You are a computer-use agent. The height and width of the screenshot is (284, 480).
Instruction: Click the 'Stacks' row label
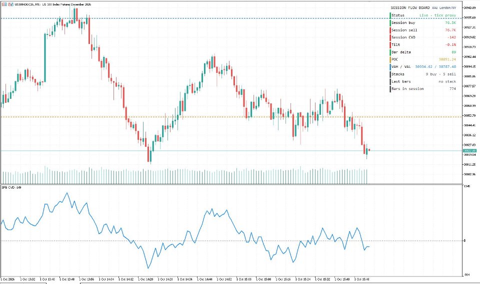pos(397,74)
